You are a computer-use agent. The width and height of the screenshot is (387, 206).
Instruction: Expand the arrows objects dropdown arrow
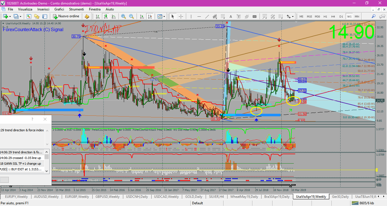point(293,16)
